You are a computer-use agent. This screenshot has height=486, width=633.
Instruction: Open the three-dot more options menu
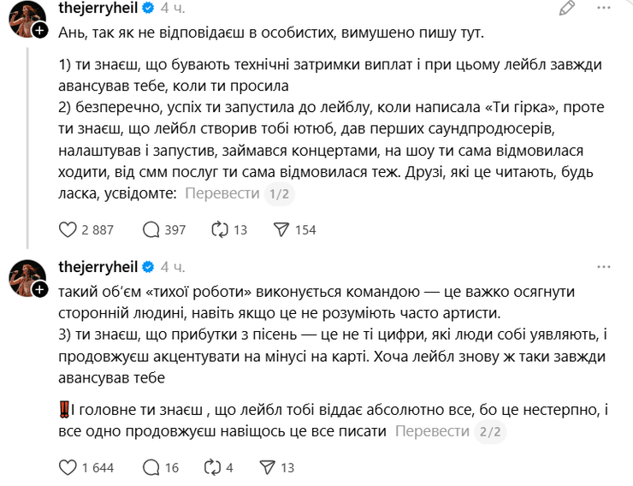pos(609,9)
